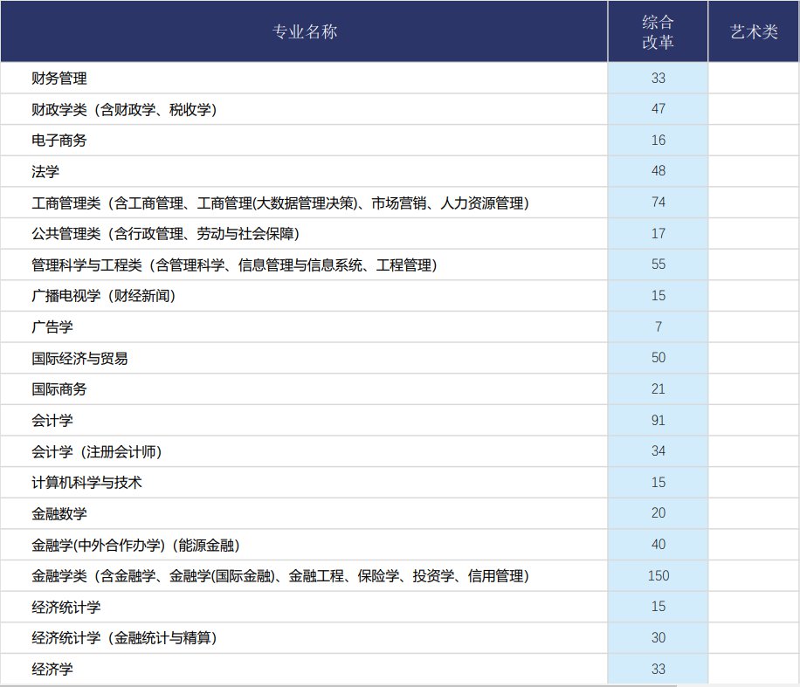
Task: Select the 计算机科学与技术 major name
Action: pos(86,483)
